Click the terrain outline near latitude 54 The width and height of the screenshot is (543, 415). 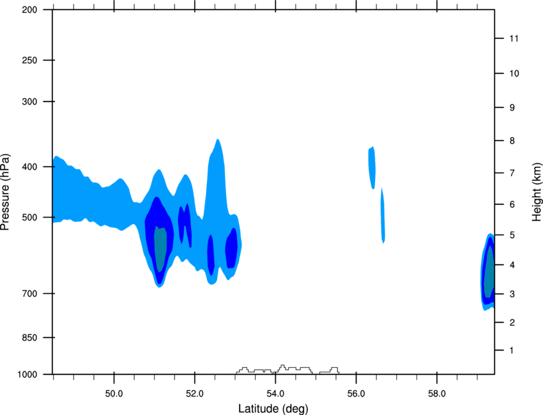[287, 369]
